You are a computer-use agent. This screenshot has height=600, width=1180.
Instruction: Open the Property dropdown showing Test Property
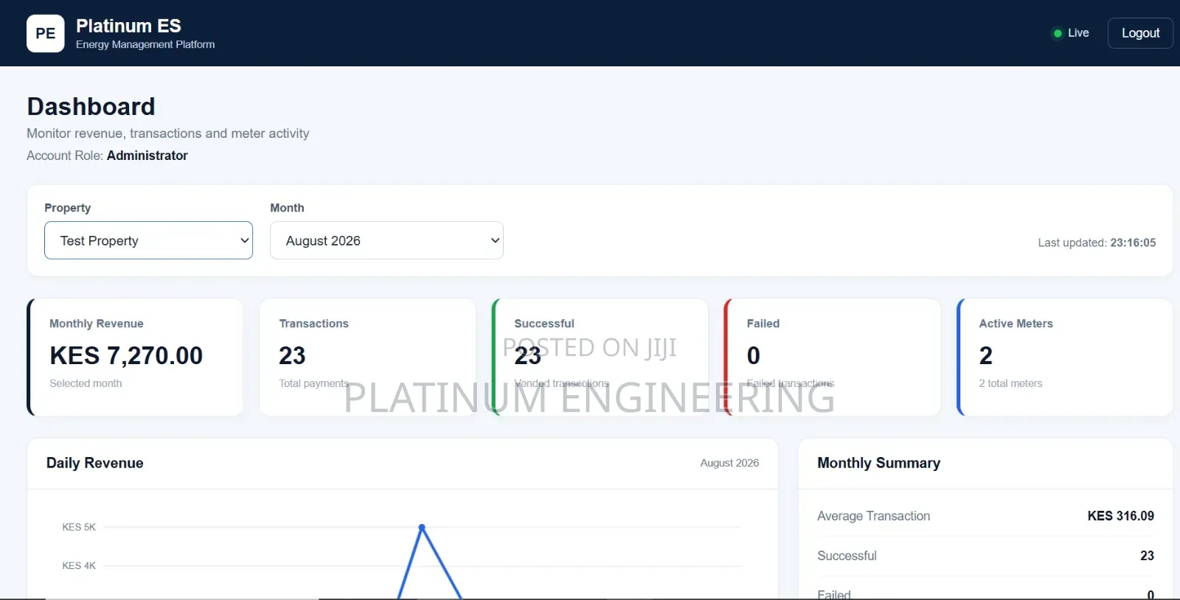click(148, 240)
